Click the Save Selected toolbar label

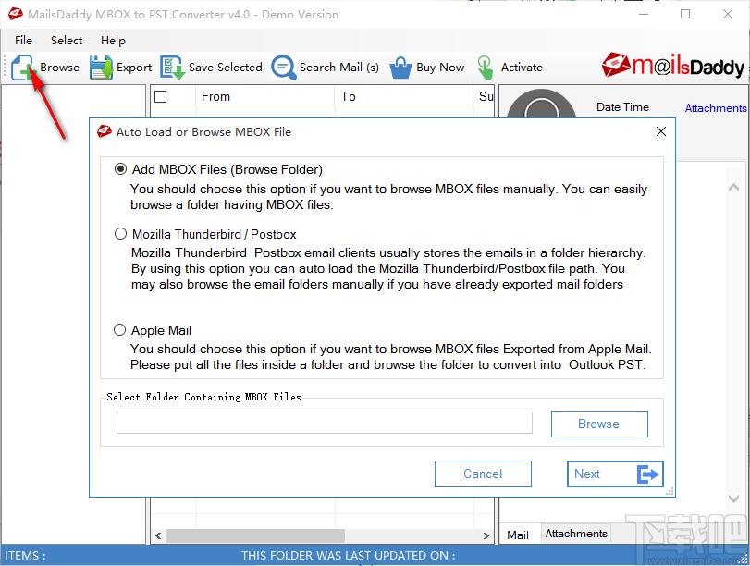point(226,67)
